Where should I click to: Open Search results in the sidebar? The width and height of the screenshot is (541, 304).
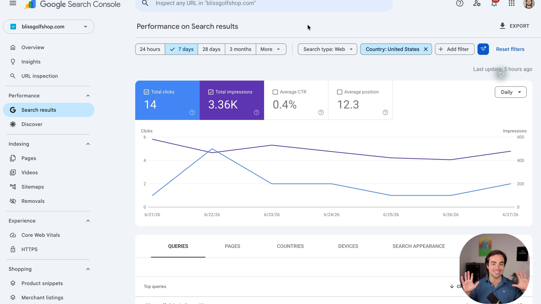[x=49, y=110]
